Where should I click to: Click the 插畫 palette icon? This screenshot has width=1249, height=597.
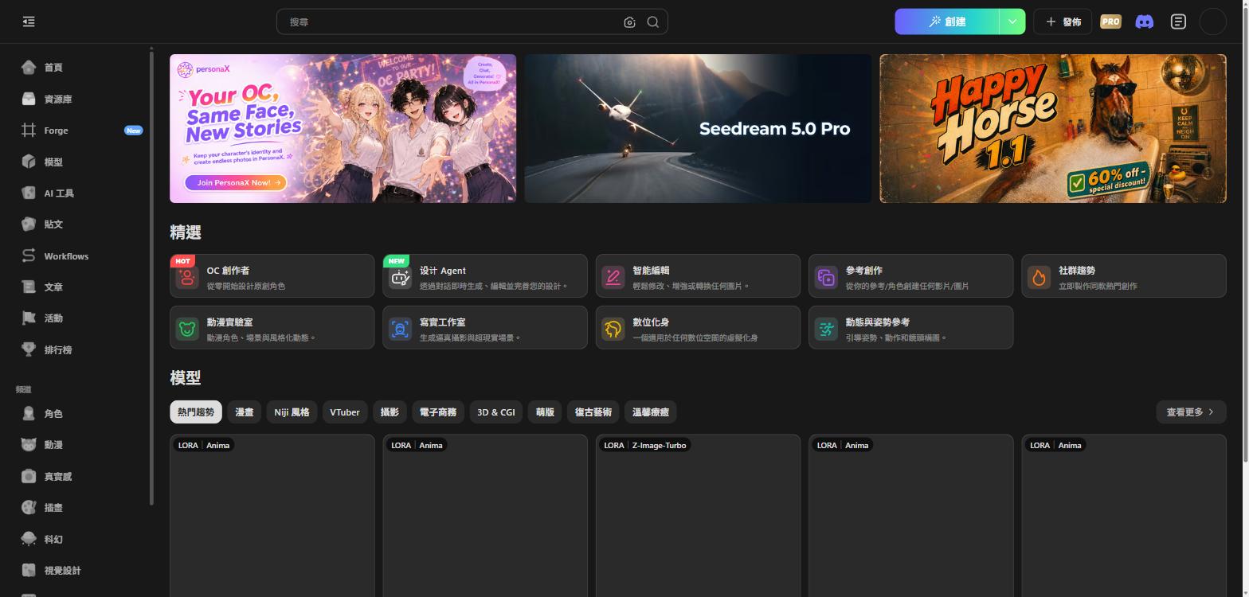point(29,507)
